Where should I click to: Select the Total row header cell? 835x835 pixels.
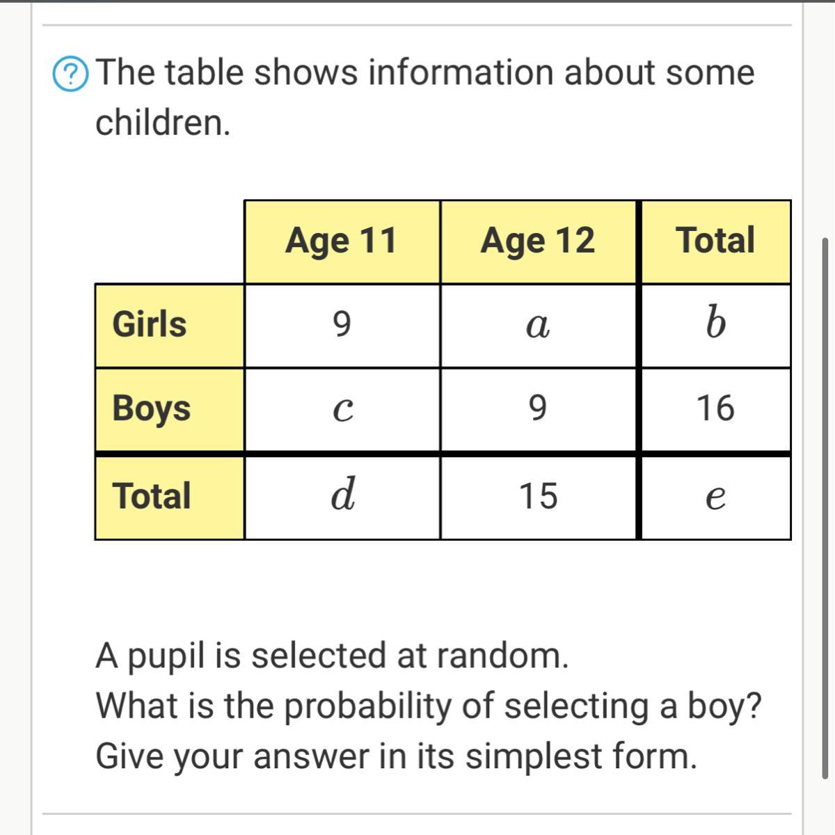coord(169,497)
